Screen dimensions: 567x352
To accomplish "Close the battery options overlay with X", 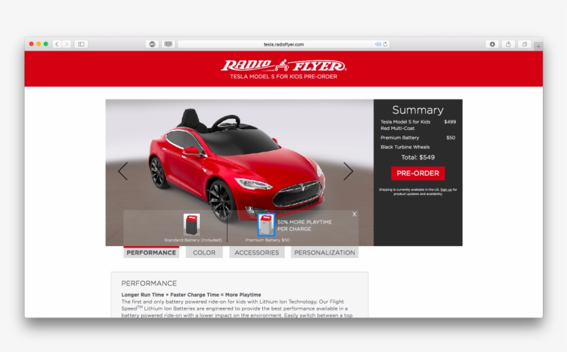I will [354, 214].
